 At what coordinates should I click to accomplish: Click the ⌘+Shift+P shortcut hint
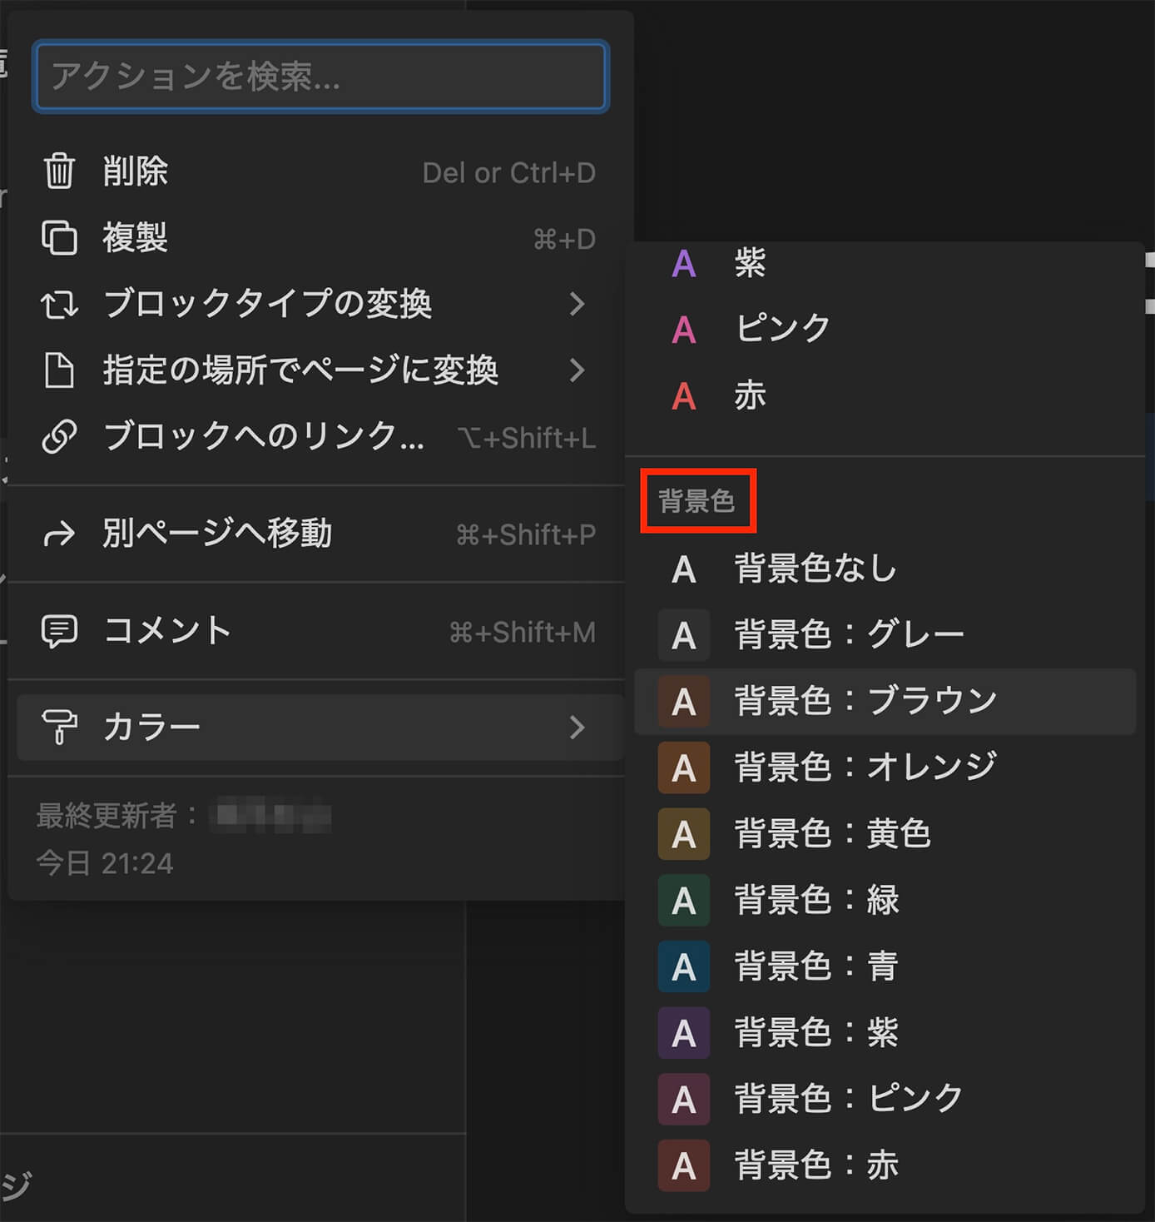526,535
